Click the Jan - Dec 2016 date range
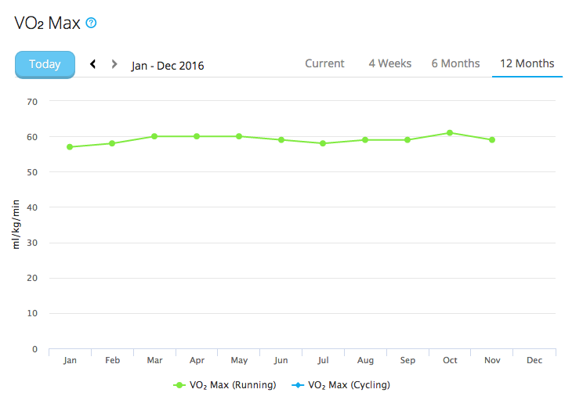 (168, 66)
